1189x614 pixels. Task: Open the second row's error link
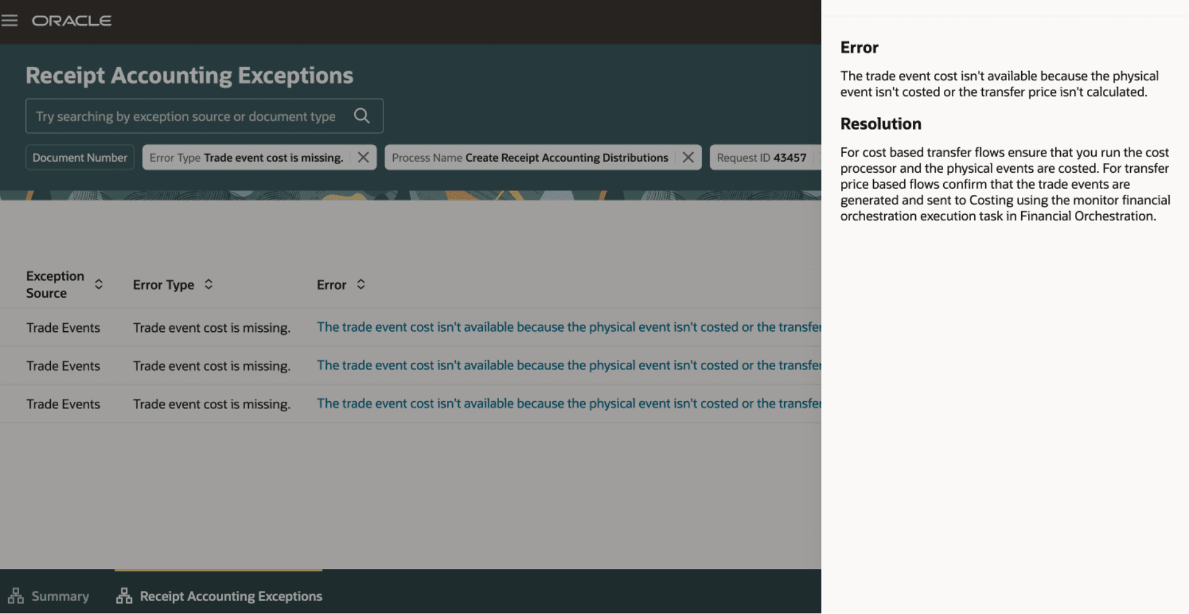click(x=569, y=365)
